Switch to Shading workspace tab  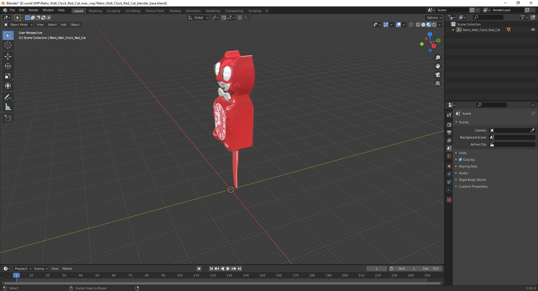point(175,11)
